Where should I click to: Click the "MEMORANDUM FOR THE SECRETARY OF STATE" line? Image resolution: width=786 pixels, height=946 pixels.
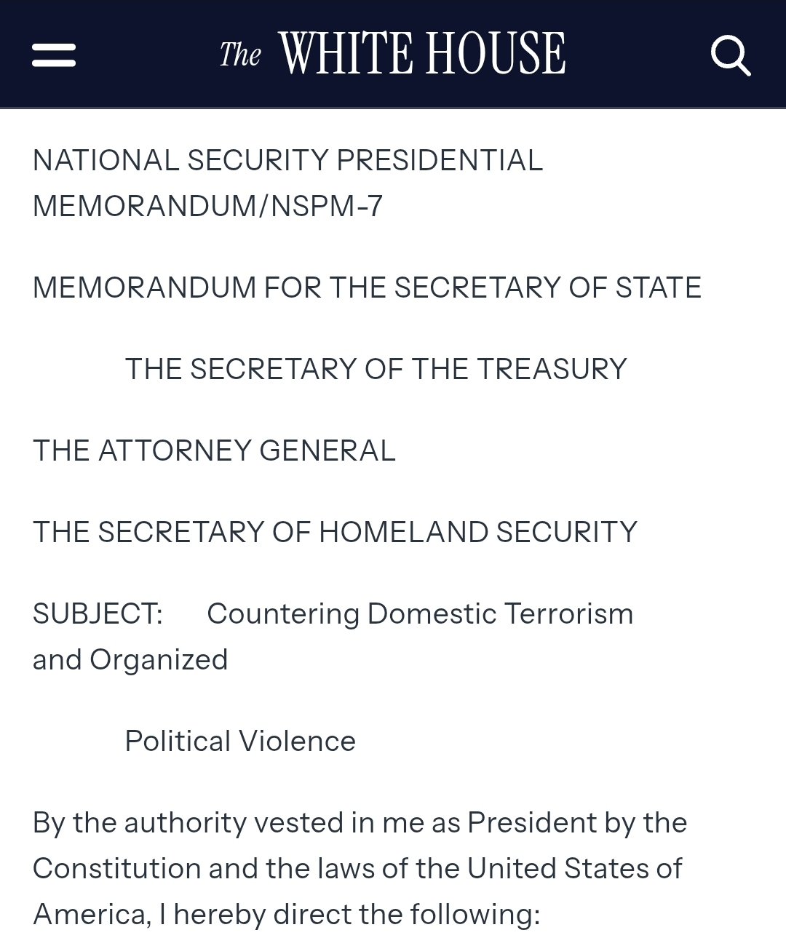pos(366,287)
